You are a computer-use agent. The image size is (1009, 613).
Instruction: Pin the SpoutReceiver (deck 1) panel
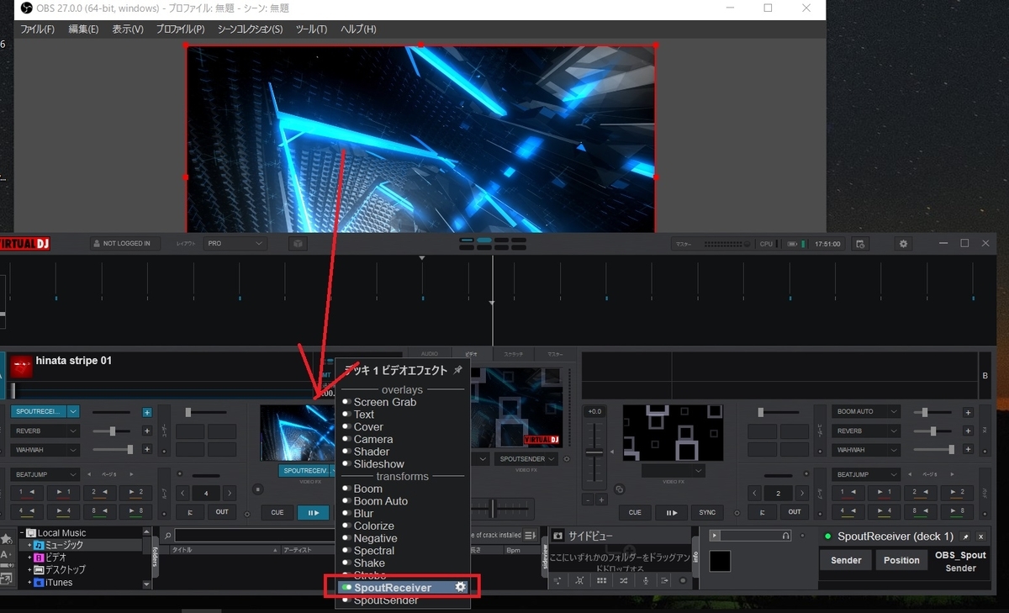pyautogui.click(x=965, y=536)
